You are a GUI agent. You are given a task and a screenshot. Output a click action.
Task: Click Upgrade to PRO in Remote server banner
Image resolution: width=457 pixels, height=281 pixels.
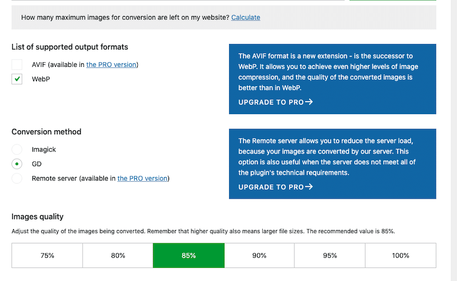(271, 187)
